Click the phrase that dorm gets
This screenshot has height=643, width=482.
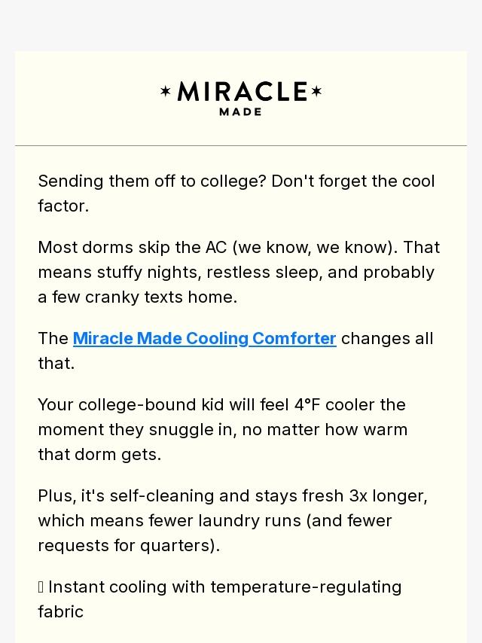[x=99, y=455]
